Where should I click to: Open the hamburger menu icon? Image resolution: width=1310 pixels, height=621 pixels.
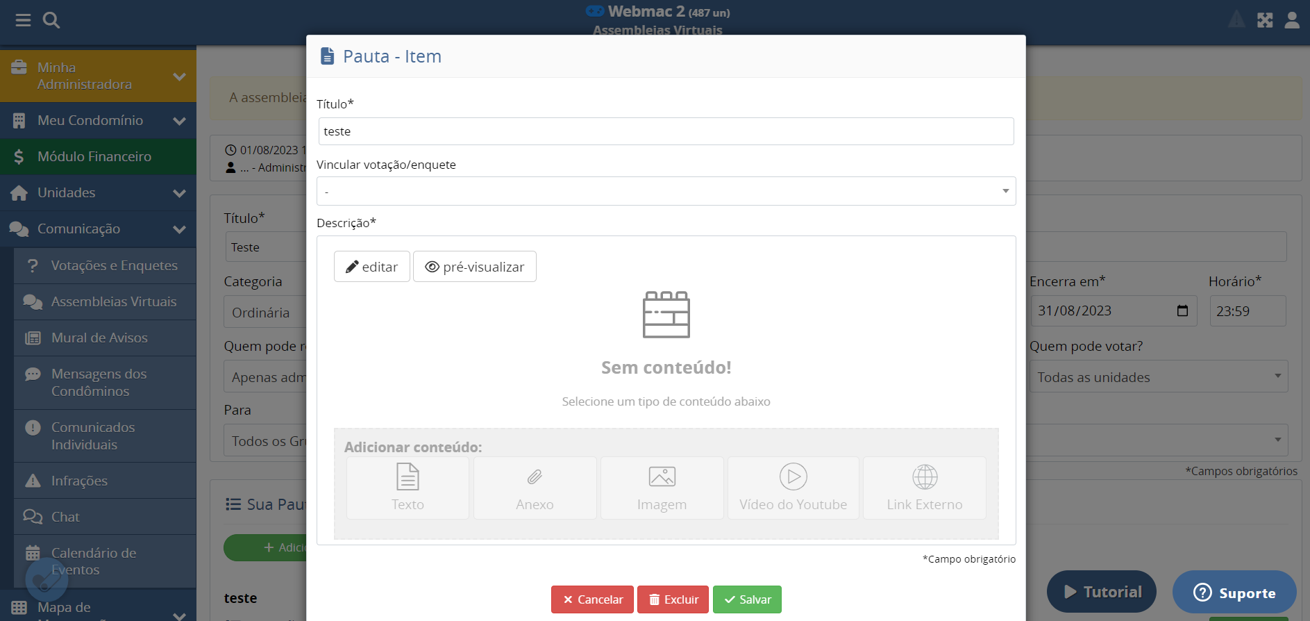coord(23,20)
